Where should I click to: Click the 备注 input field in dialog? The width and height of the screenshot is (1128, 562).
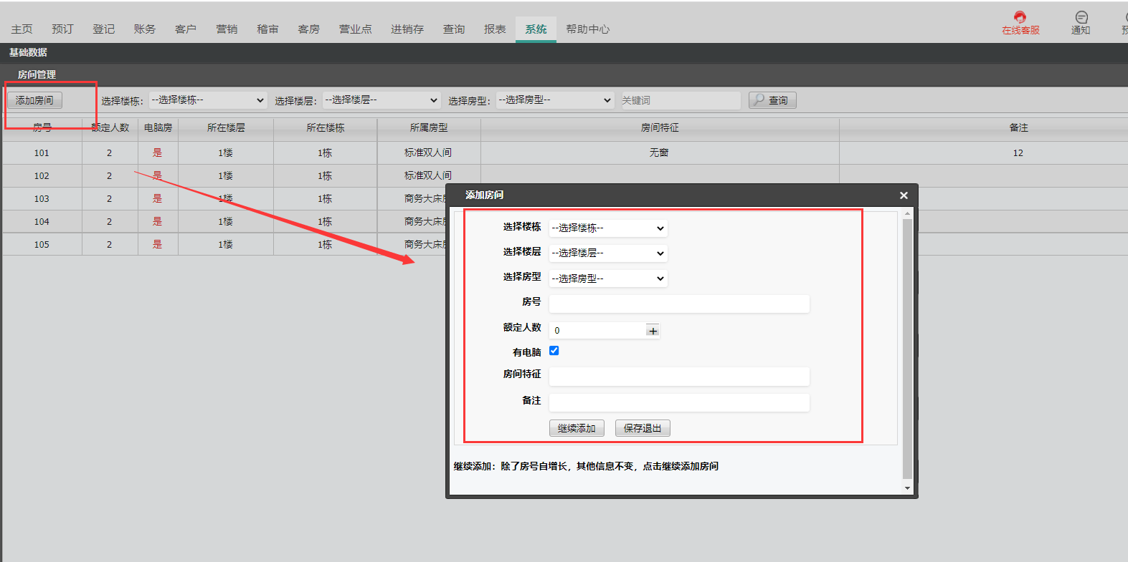679,402
